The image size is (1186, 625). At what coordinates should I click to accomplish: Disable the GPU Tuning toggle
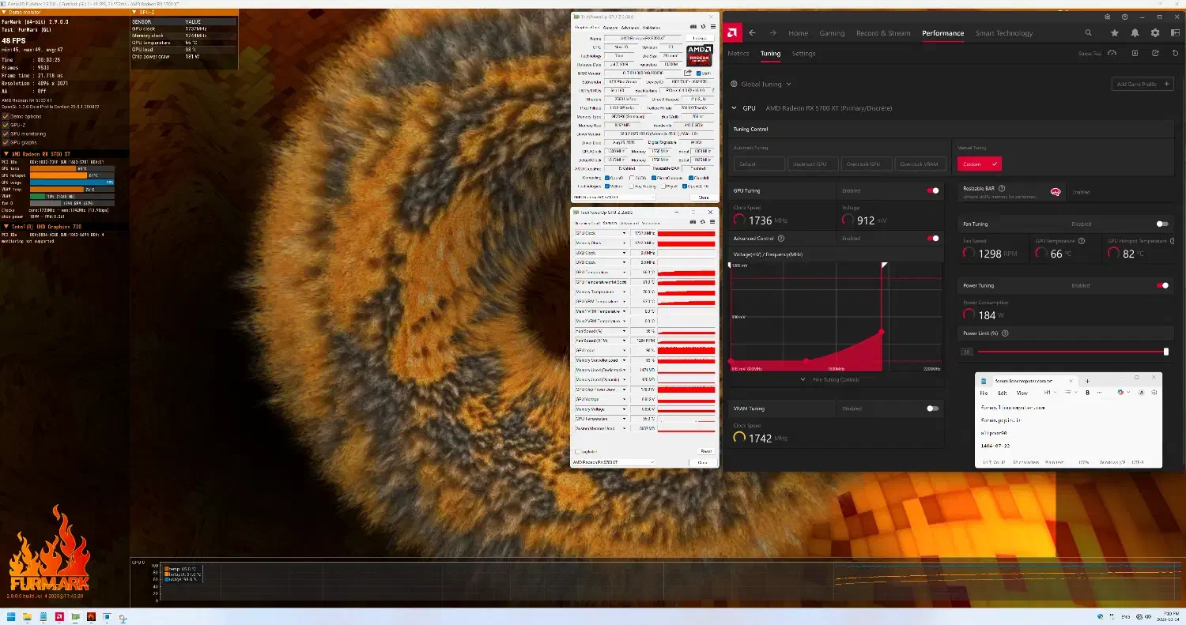[x=933, y=190]
